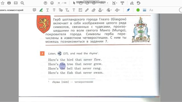The image size is (182, 102).
Task: Click line 'Here's the fish that never swam.'
Action: 76,73
